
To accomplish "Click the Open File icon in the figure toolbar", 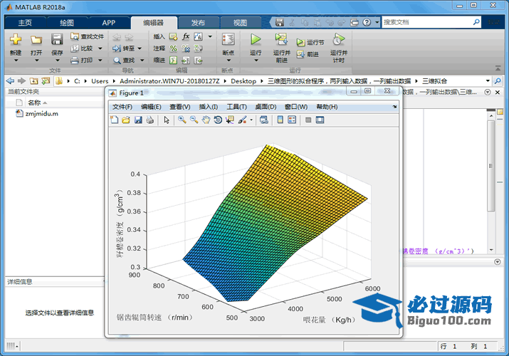I will 126,120.
